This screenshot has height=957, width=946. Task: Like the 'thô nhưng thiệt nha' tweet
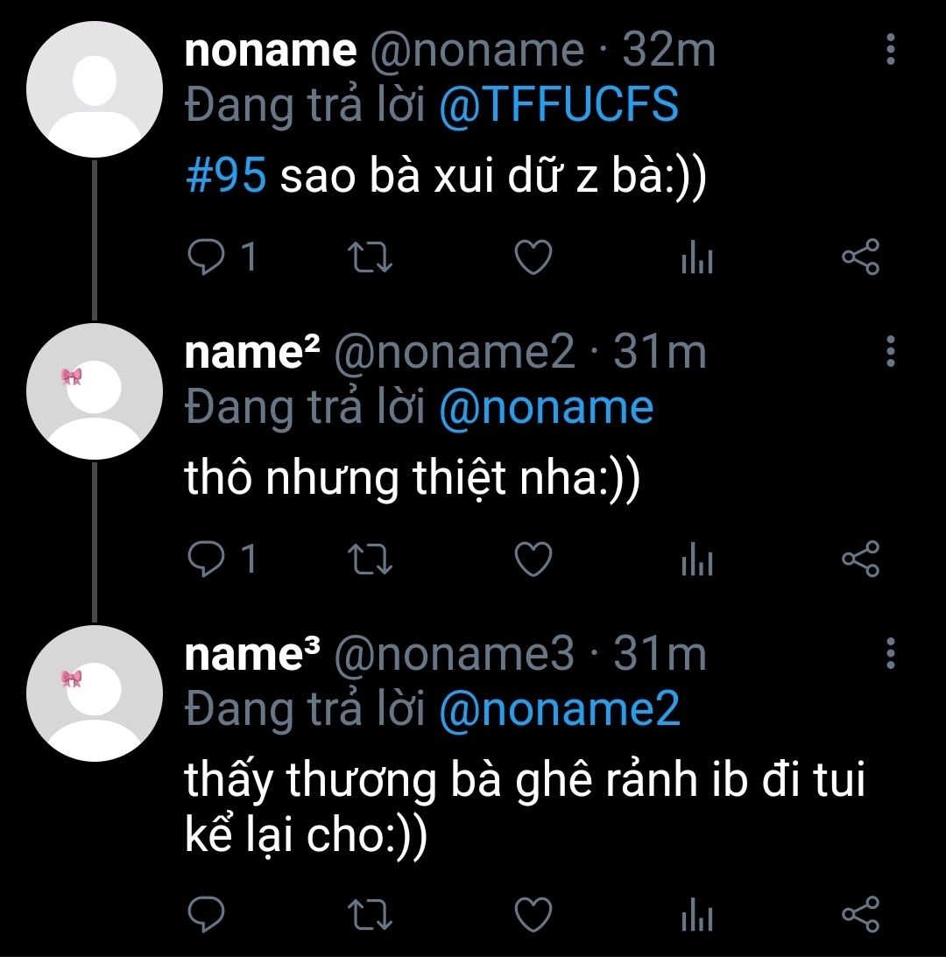click(x=533, y=559)
